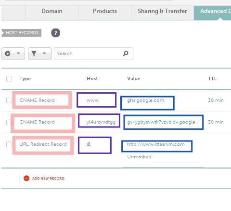Image resolution: width=231 pixels, height=211 pixels.
Task: Click the HOST RECORDS section label
Action: point(22,33)
